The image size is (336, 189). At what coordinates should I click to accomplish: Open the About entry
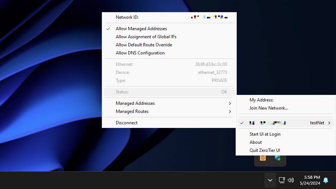click(286, 142)
